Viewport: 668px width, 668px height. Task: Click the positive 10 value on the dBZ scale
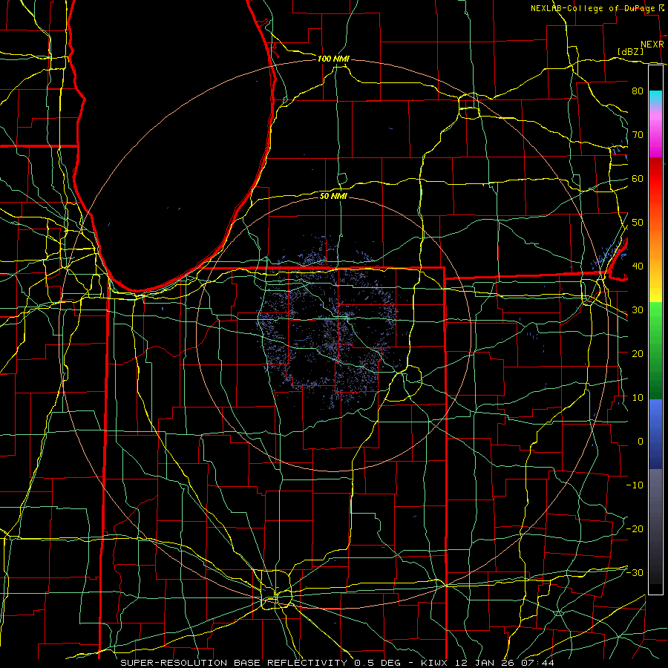click(638, 398)
